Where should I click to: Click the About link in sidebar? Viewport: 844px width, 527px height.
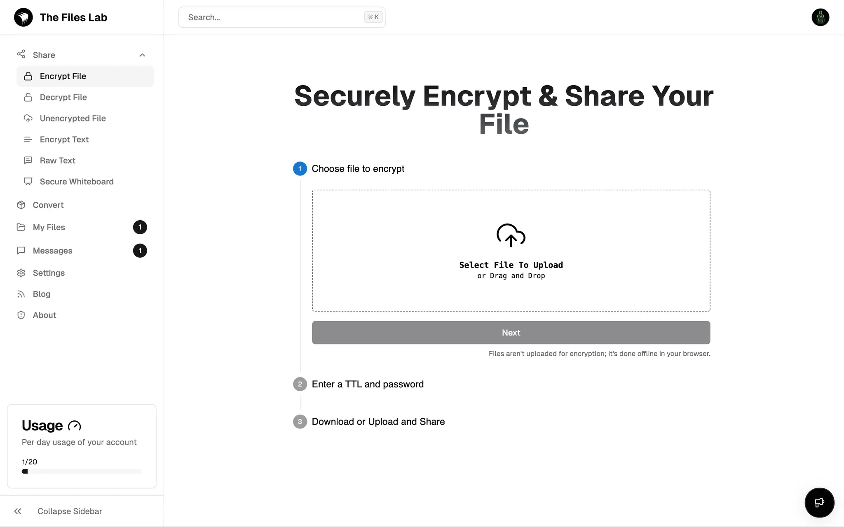click(x=45, y=315)
